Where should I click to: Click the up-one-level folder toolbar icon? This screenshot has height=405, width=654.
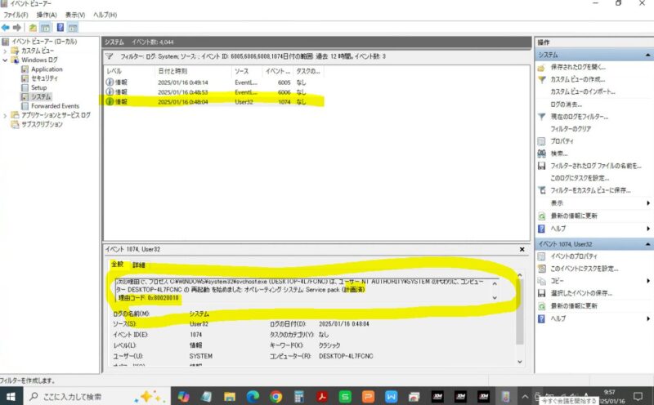pos(33,28)
